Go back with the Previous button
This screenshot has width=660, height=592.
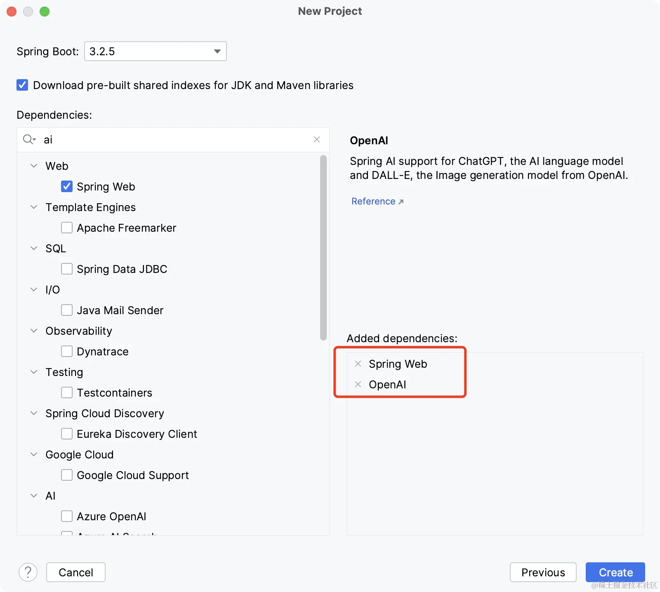click(x=543, y=572)
